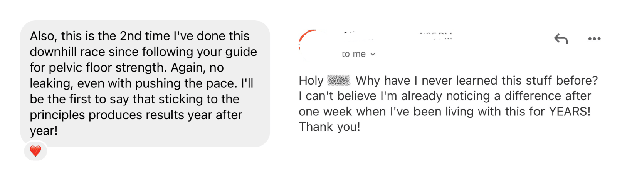Click the final "year!" in the gray bubble
Screen dimensions: 632x170
[44, 130]
